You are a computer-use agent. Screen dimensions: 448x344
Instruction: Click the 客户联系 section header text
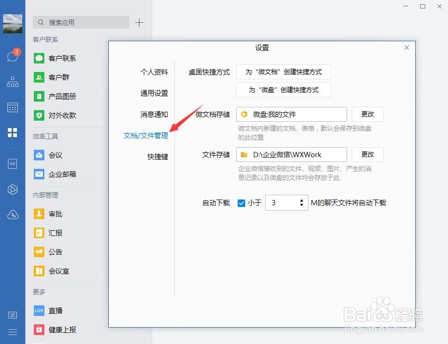45,40
